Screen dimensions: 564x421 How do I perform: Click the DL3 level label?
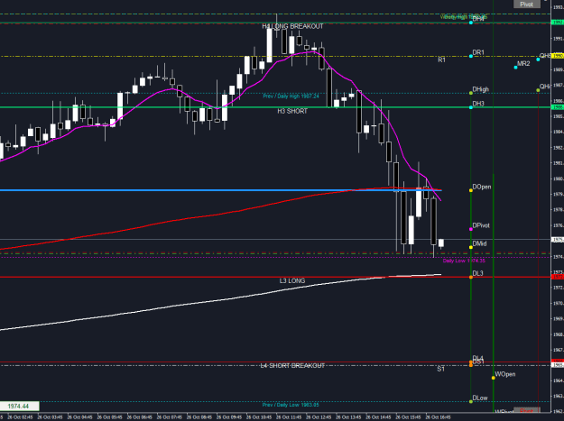(x=477, y=273)
